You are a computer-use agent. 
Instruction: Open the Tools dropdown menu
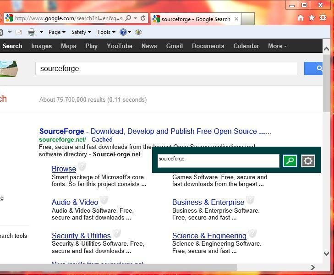[x=106, y=32]
